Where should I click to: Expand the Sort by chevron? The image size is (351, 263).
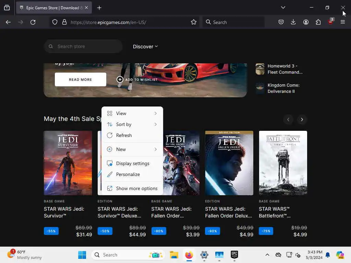[x=156, y=124]
